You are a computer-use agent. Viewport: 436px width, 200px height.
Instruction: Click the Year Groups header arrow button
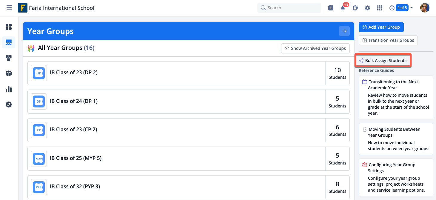(344, 31)
